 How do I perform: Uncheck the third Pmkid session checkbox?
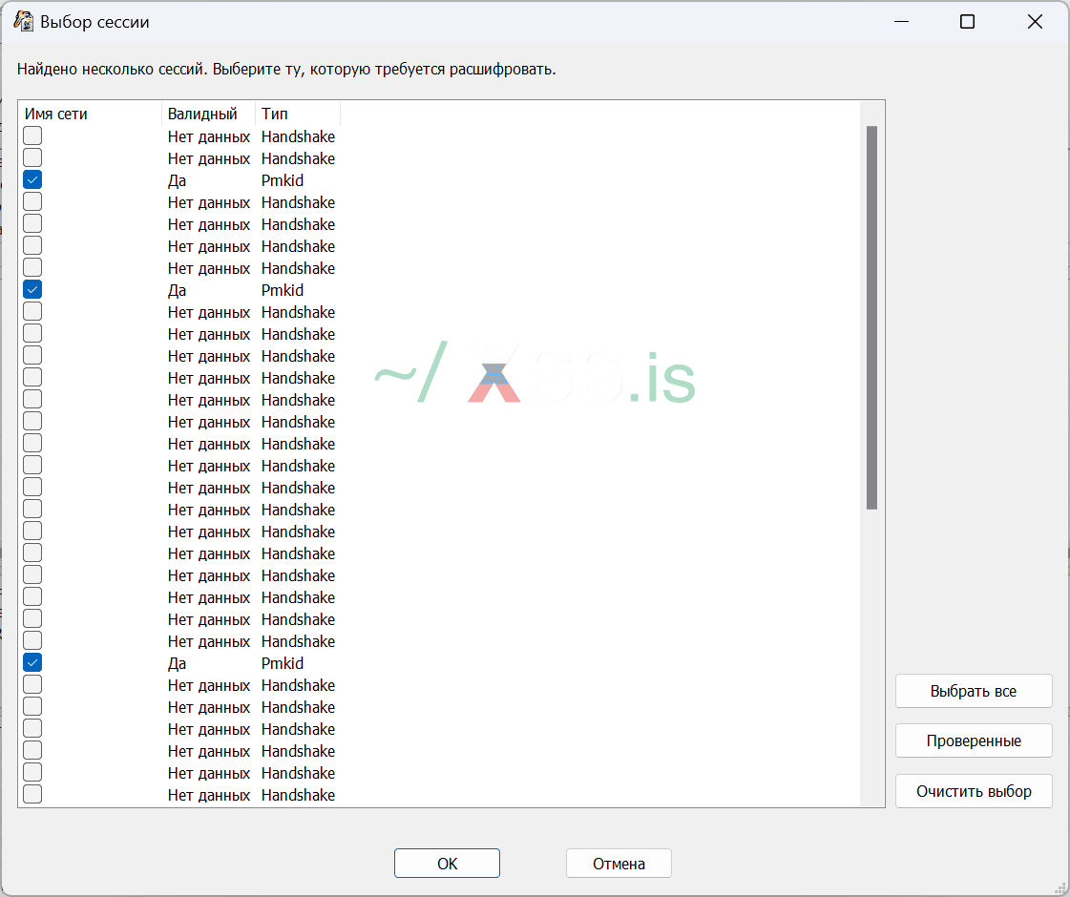(32, 662)
